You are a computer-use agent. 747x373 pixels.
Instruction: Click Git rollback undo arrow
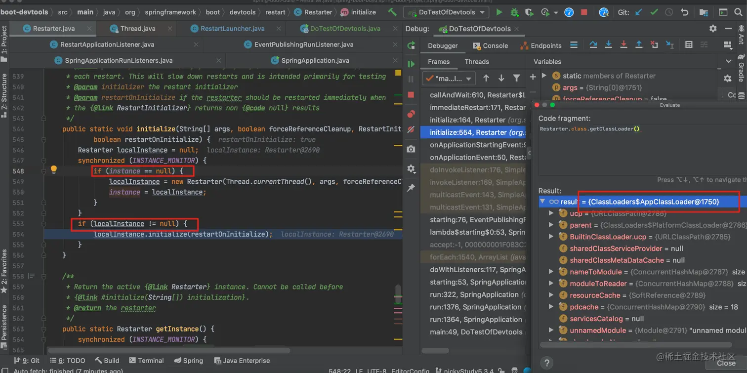(684, 12)
